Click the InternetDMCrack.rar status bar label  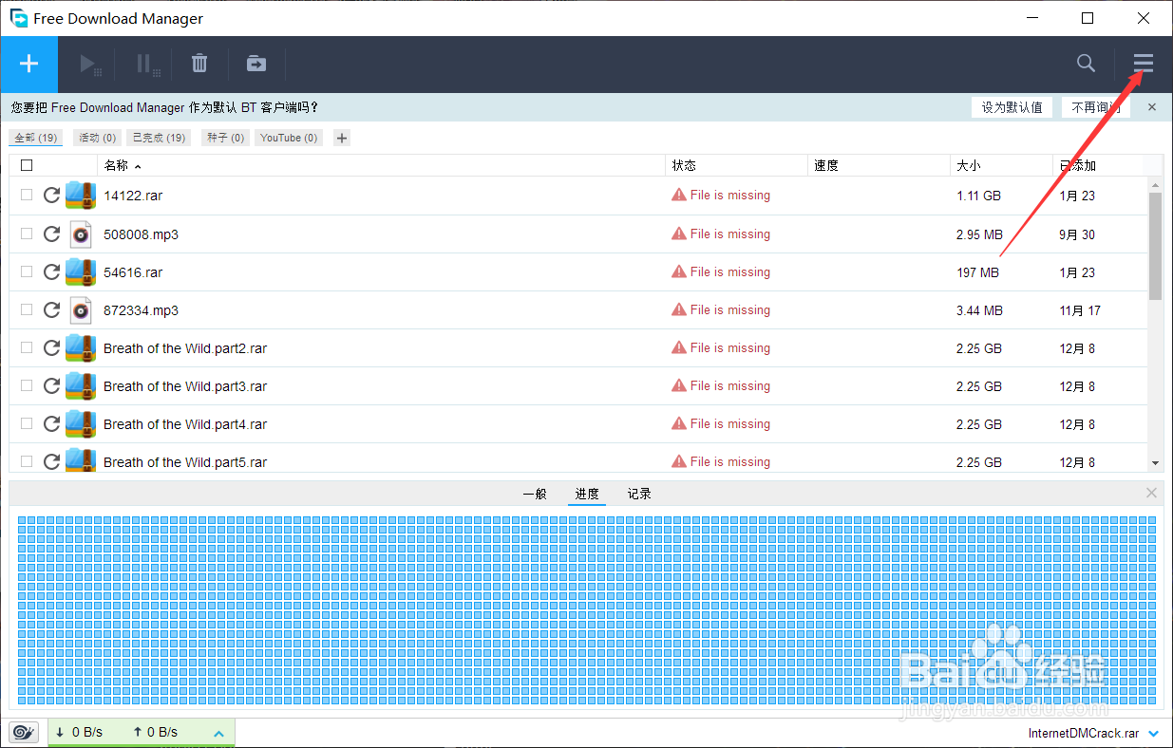pos(1084,734)
